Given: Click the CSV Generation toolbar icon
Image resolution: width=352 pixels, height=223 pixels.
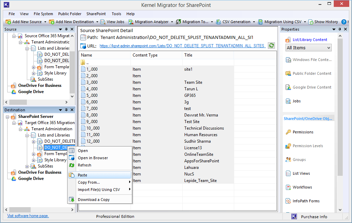Looking at the screenshot, I should pyautogui.click(x=218, y=22).
